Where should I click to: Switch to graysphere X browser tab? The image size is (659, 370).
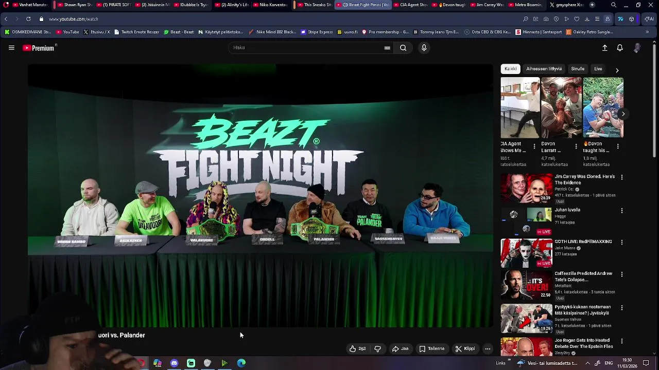(x=565, y=5)
